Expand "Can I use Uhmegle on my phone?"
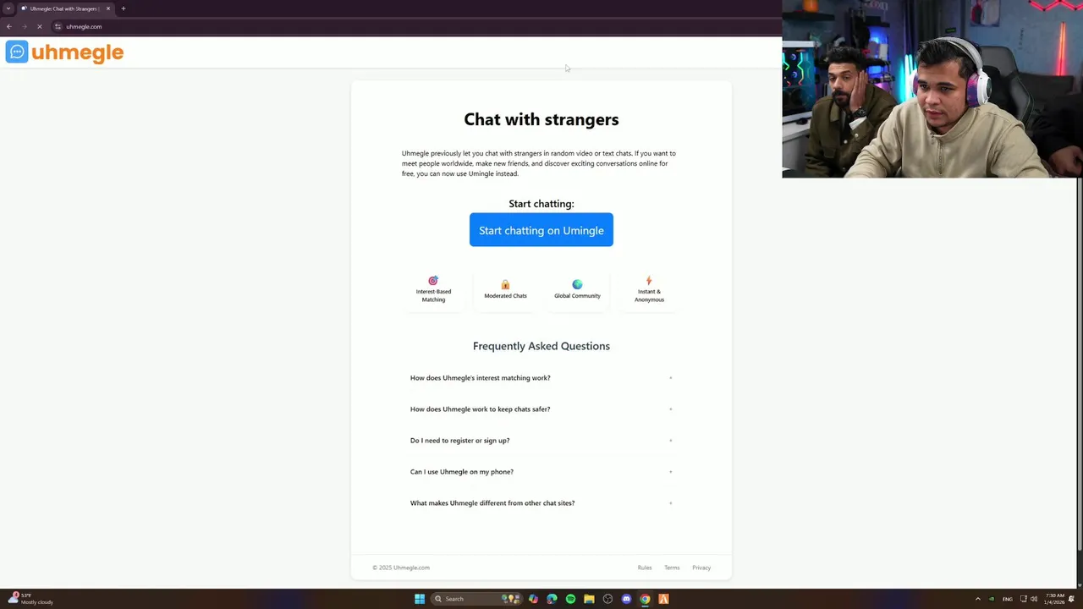The image size is (1083, 609). tap(541, 472)
